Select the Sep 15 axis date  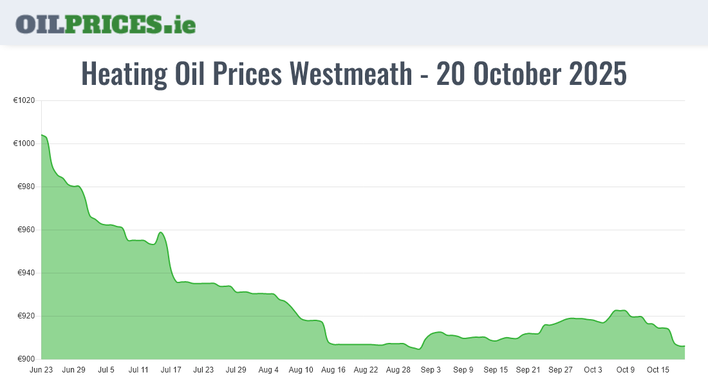coord(496,370)
